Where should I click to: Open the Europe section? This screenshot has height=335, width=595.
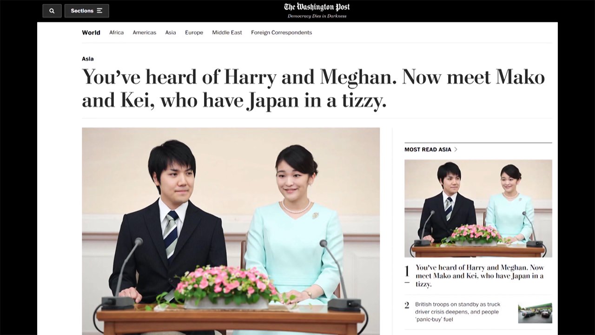(194, 33)
